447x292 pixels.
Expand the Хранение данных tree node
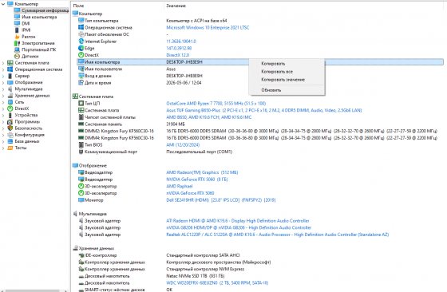point(3,96)
